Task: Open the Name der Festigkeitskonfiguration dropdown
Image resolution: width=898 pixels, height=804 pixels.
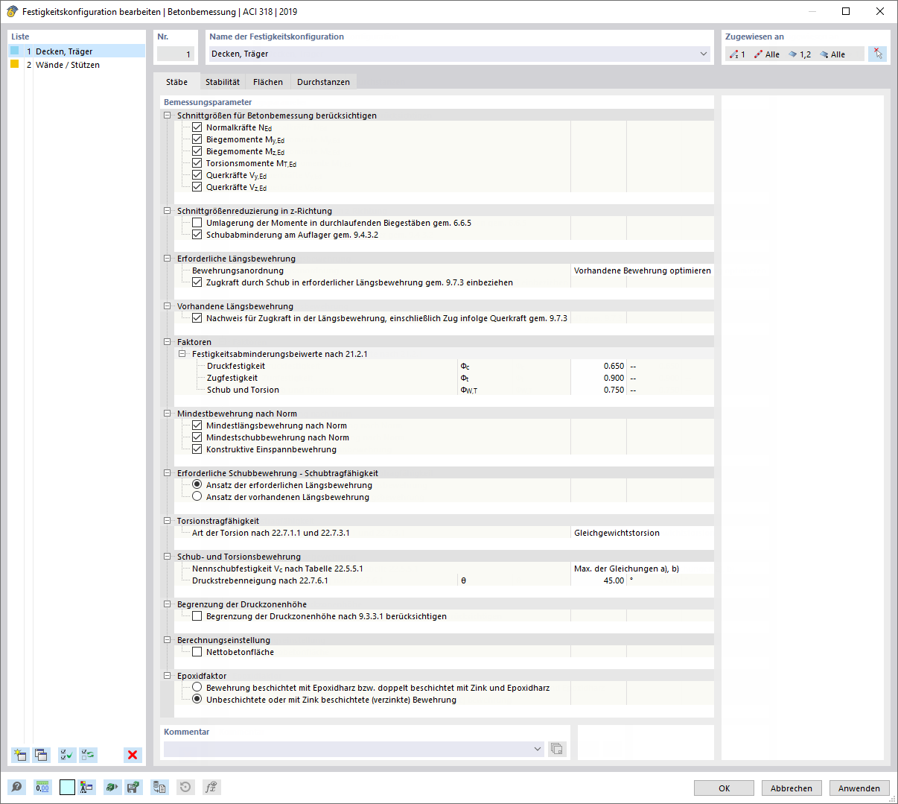Action: (704, 54)
